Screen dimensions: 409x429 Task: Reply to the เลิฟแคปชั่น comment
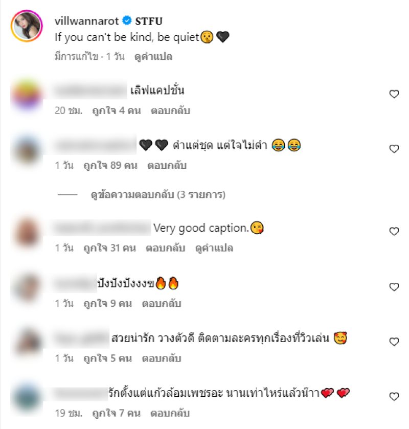170,110
